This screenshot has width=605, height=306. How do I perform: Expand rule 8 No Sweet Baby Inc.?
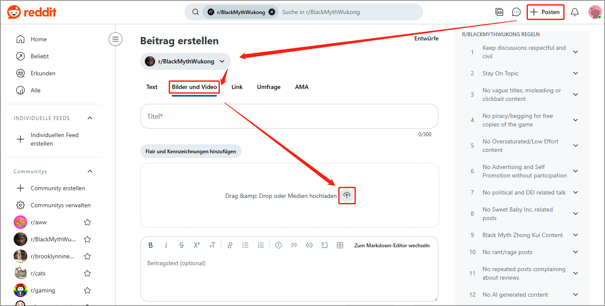[x=576, y=214]
